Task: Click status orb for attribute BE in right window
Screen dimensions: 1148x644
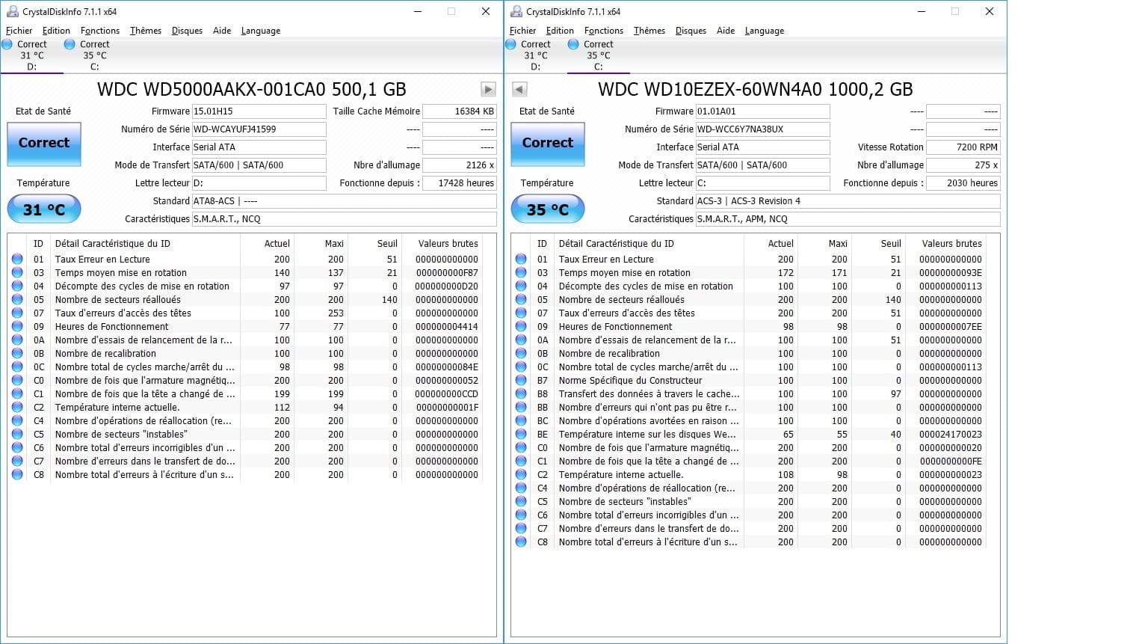Action: (x=521, y=434)
